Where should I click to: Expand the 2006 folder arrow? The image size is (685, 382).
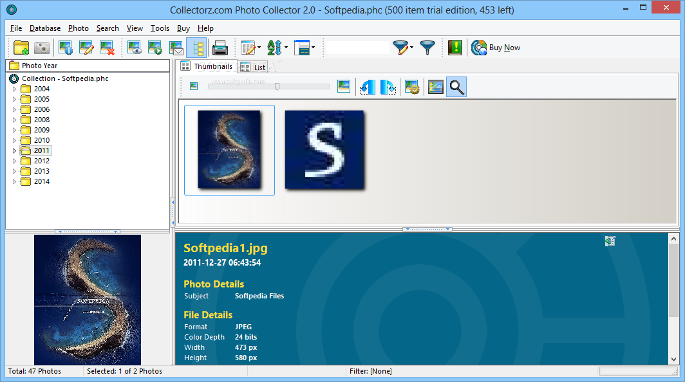(14, 109)
